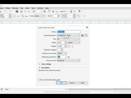This screenshot has height=98, width=131.
Task: Toggle Show guidelines icon in toolbar
Action: point(56,11)
